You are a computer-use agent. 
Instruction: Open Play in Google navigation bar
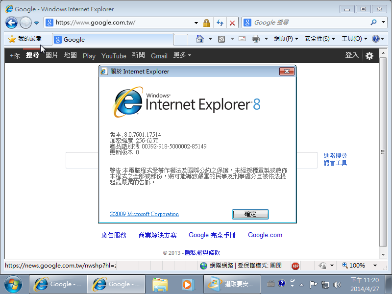pos(89,56)
